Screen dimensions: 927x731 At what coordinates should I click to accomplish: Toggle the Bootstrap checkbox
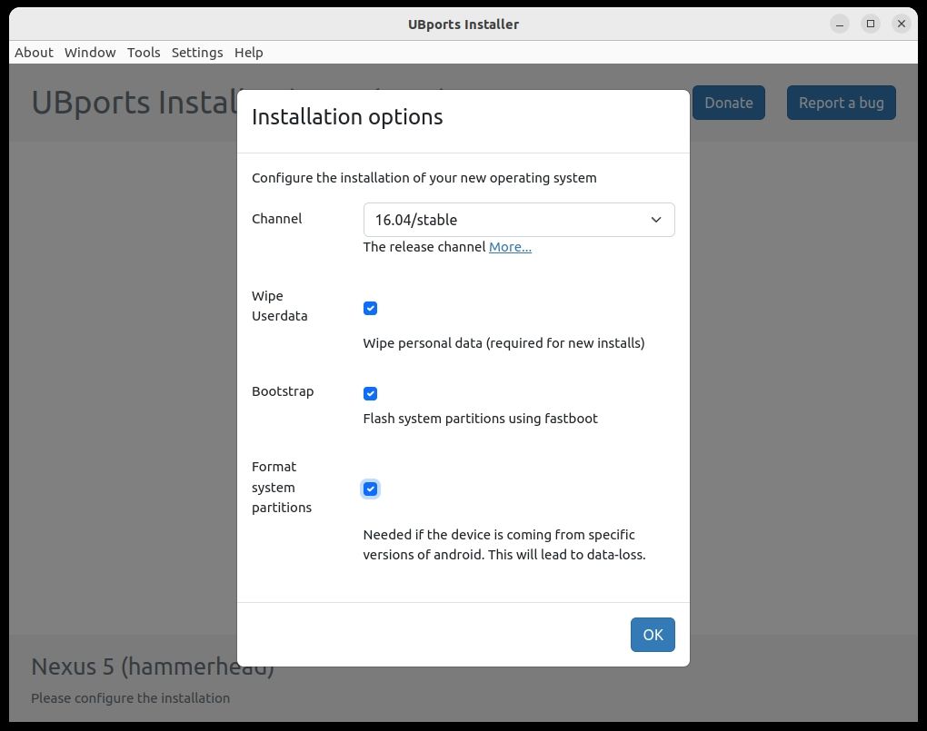370,393
